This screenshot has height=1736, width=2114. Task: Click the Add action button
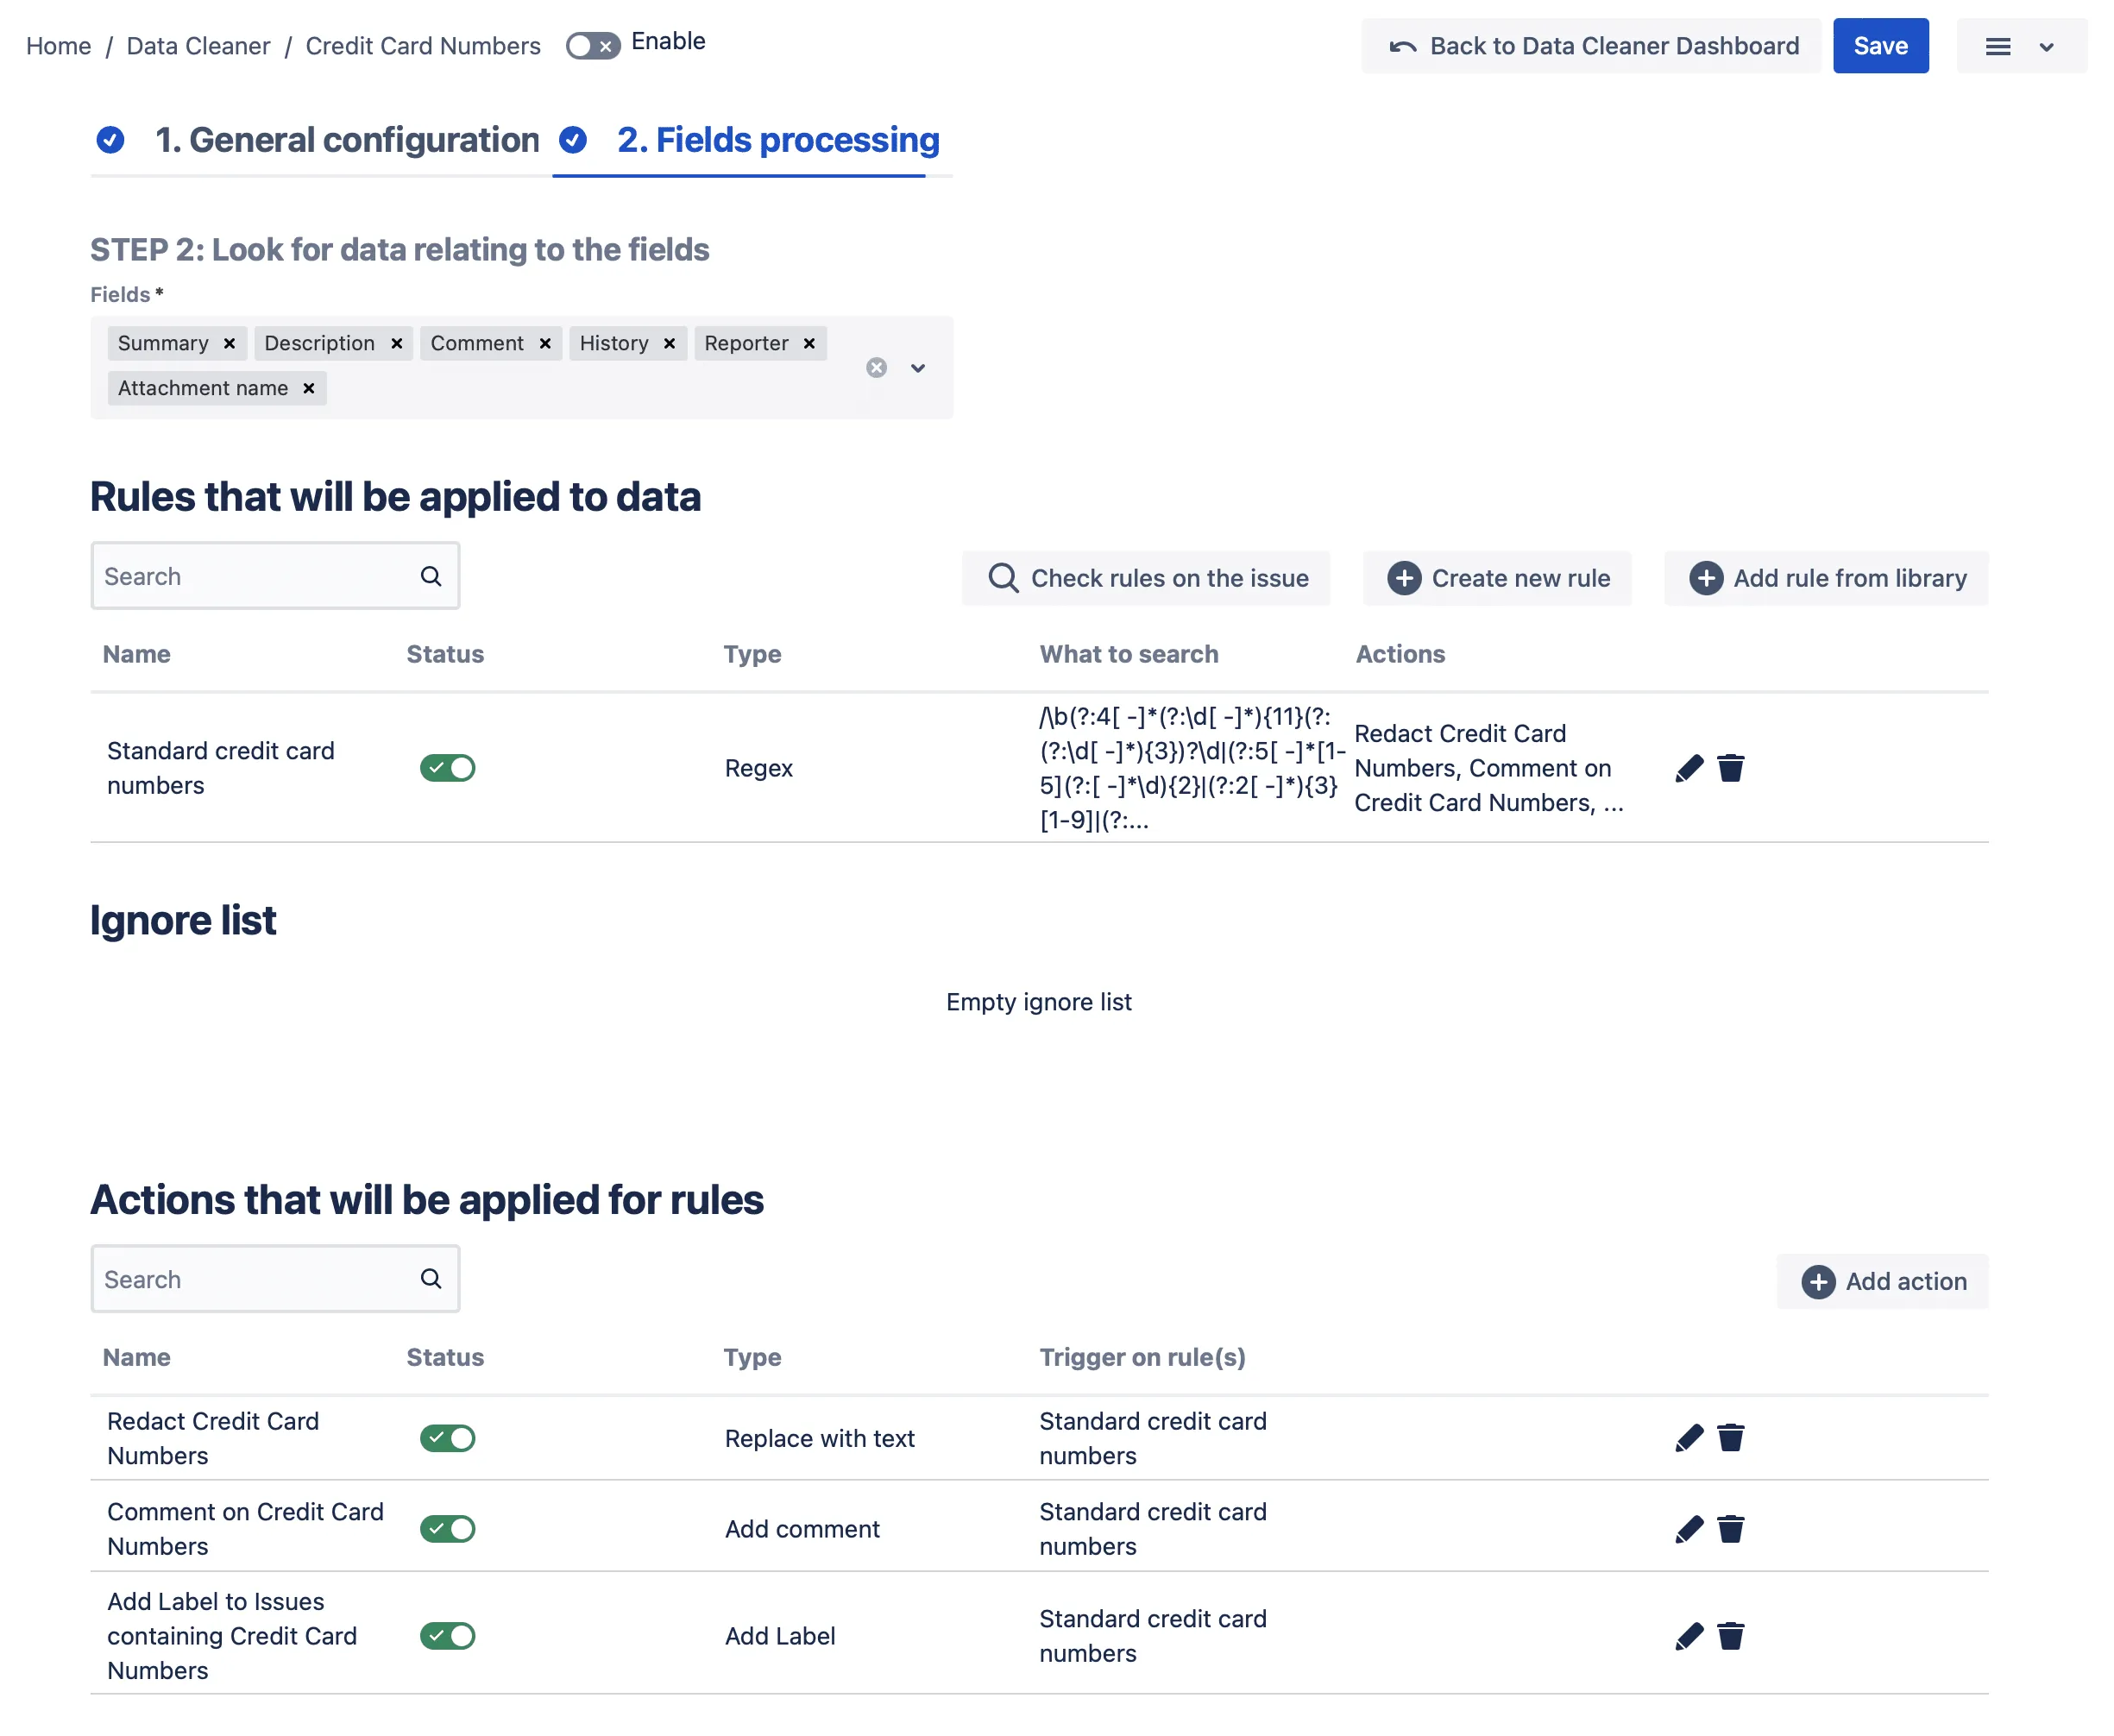1882,1281
